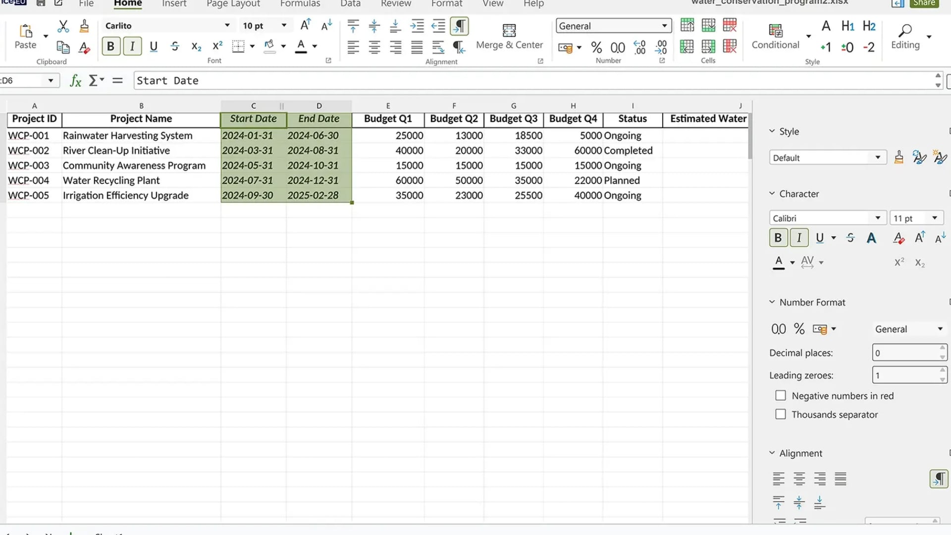
Task: Remove decimal place in ribbon
Action: coord(661,48)
